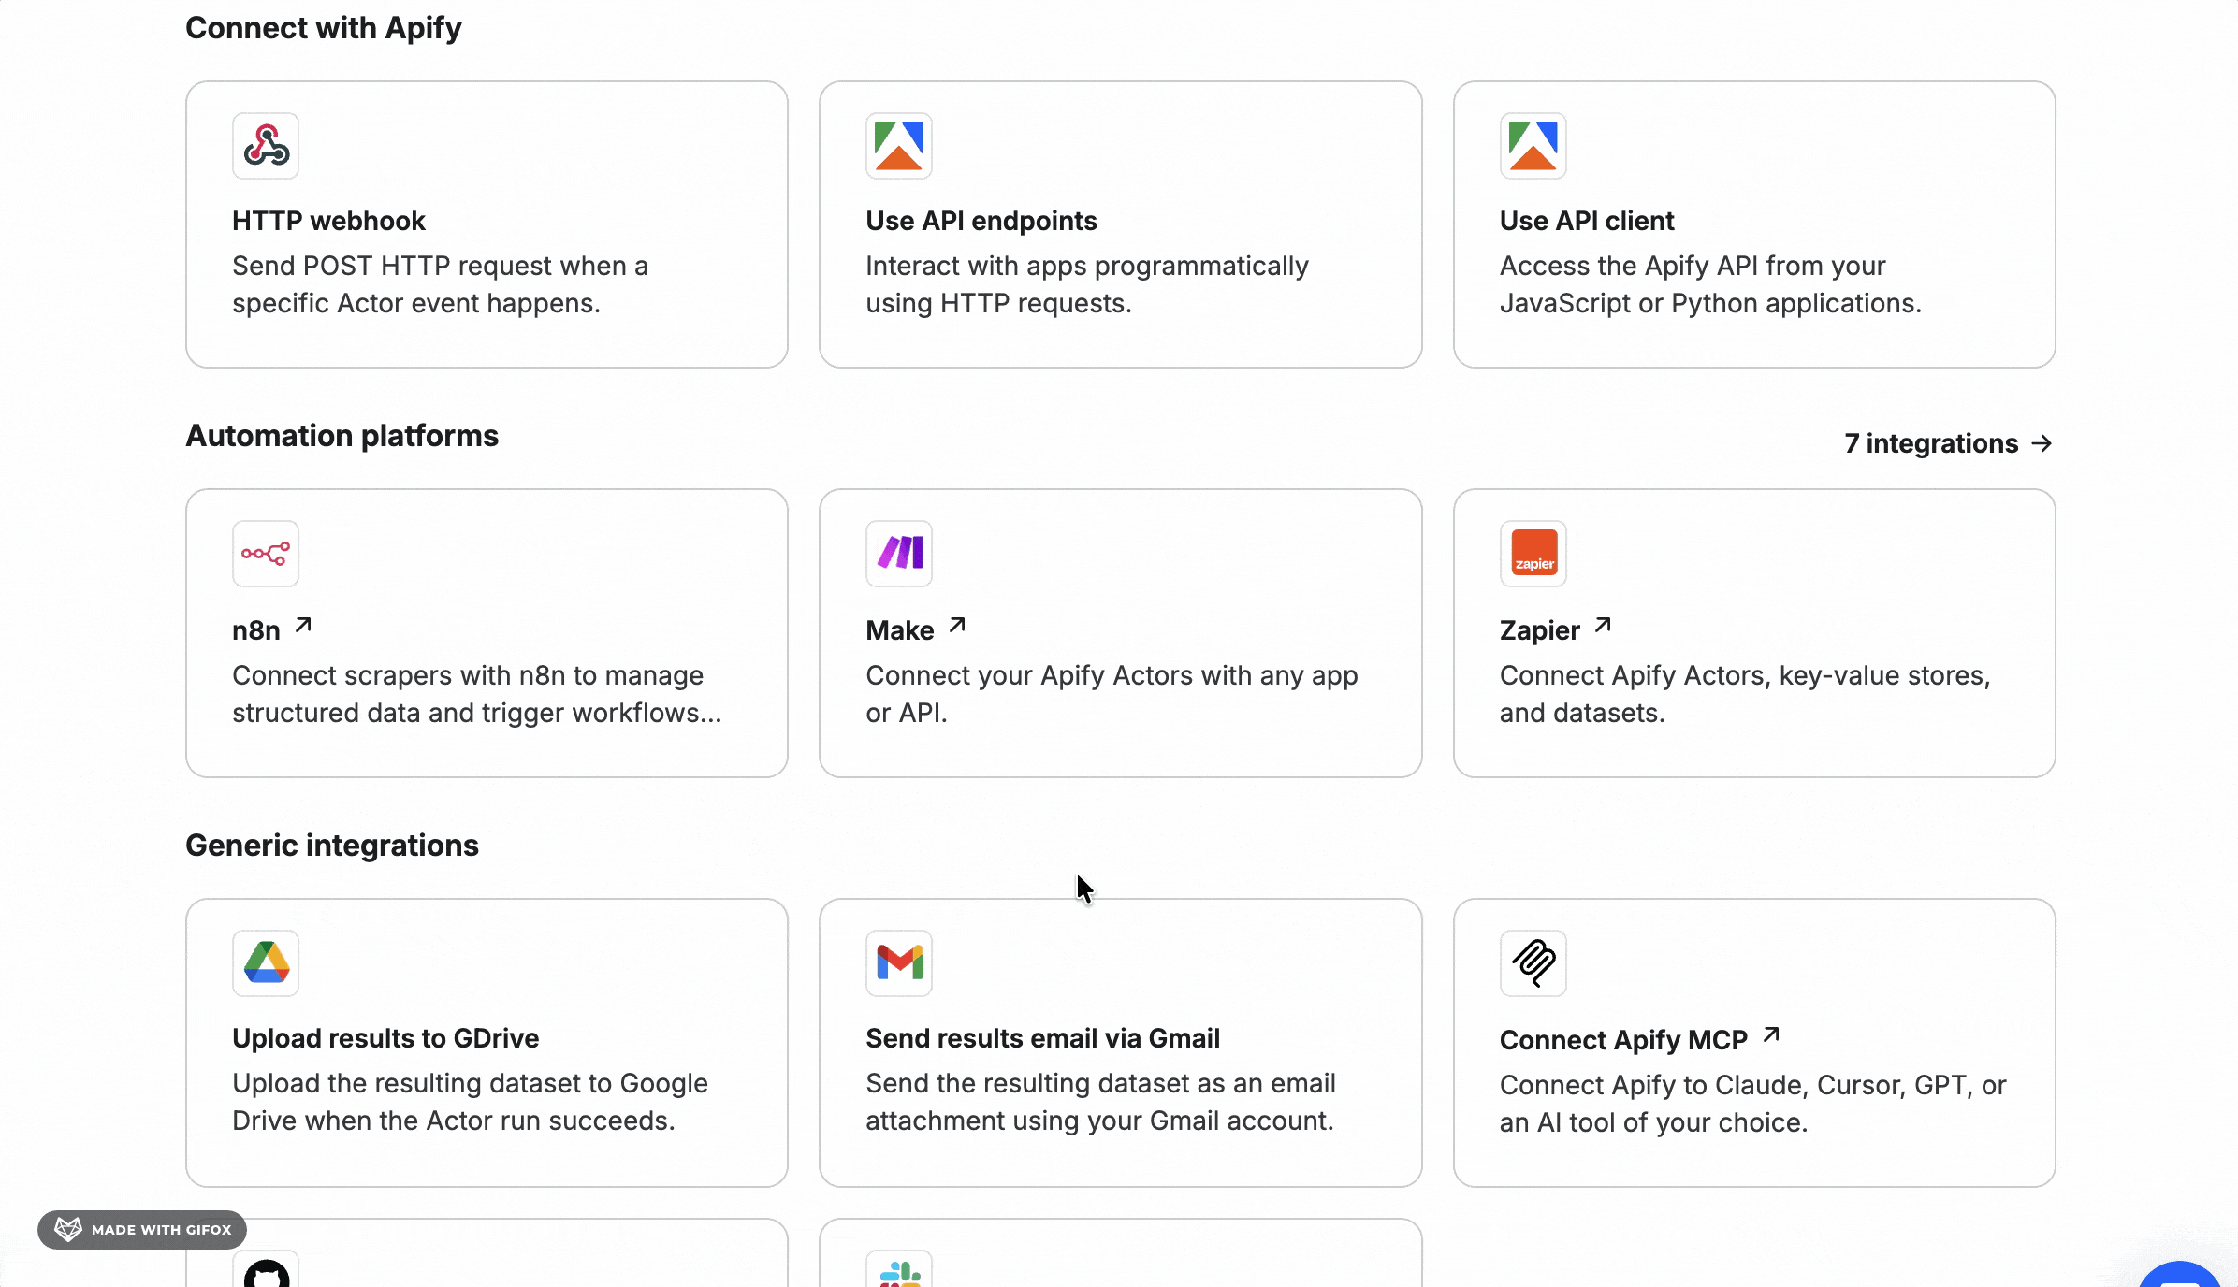Open the chat widget bubble

(x=2180, y=1275)
